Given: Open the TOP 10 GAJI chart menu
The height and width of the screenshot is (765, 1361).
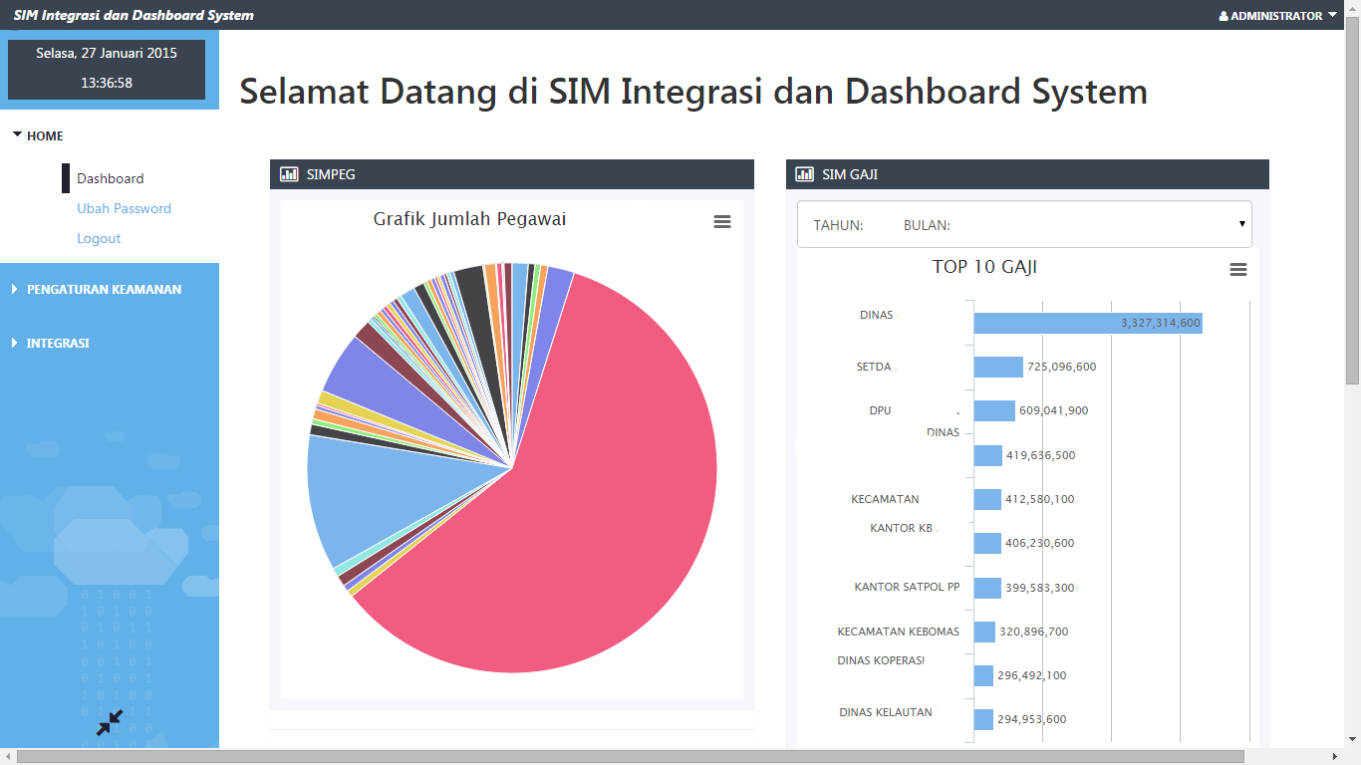Looking at the screenshot, I should tap(1238, 270).
